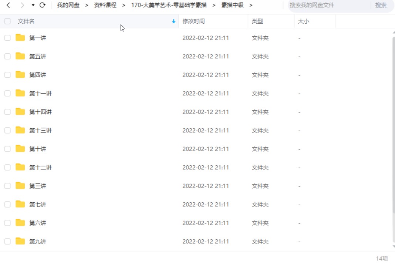The width and height of the screenshot is (395, 266).
Task: Toggle the select-all checkbox
Action: click(7, 21)
